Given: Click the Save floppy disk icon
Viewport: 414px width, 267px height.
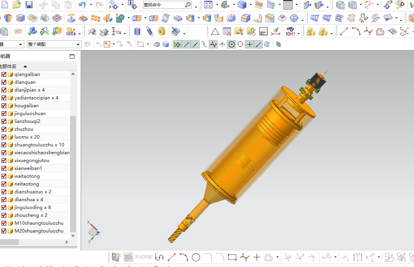Looking at the screenshot, I should coord(29,4).
